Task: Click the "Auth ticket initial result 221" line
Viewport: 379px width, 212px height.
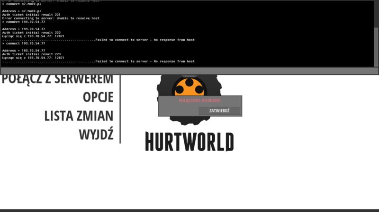Action: tap(31, 15)
